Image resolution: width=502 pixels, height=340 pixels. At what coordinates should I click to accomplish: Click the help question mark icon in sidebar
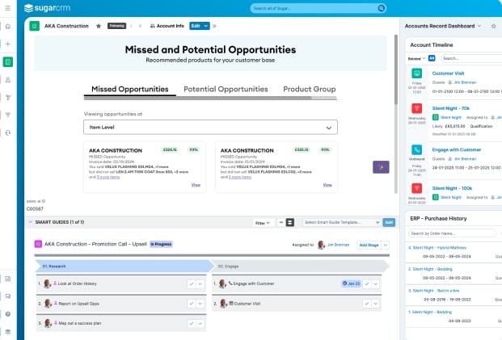(8, 313)
